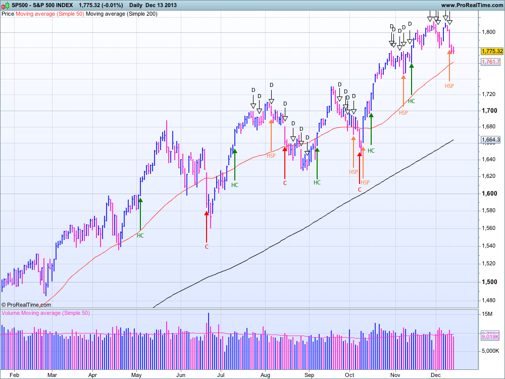The image size is (505, 379).
Task: Click the 1,800 price axis label
Action: coord(488,32)
